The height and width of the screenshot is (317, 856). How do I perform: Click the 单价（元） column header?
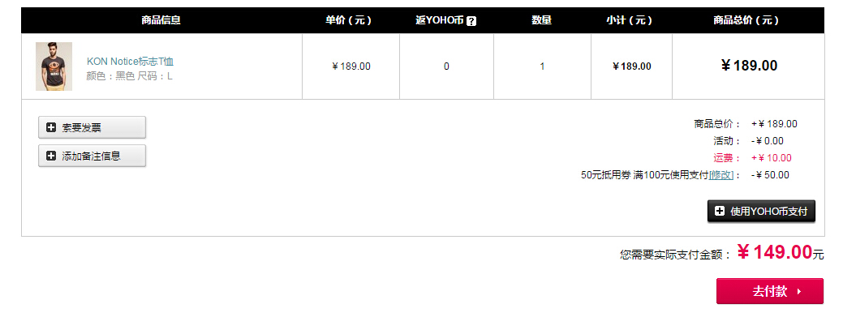point(349,20)
